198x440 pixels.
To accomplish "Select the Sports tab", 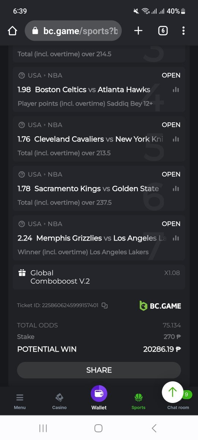I will point(139,401).
